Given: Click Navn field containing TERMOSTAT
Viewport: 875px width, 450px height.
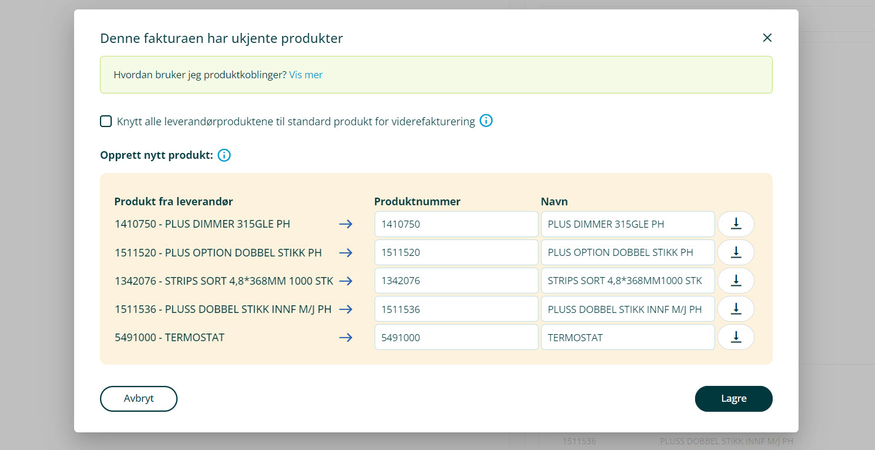Looking at the screenshot, I should pos(627,337).
